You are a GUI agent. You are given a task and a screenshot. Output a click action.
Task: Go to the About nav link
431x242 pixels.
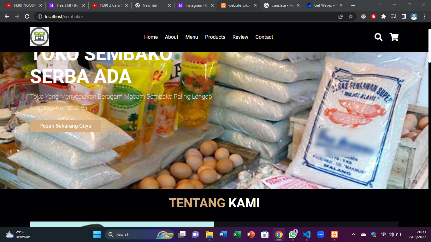coord(172,37)
